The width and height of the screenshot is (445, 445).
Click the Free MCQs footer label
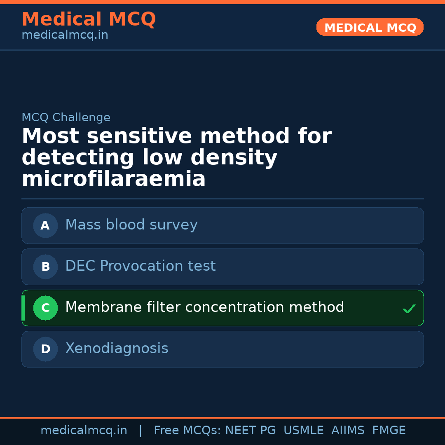187,431
